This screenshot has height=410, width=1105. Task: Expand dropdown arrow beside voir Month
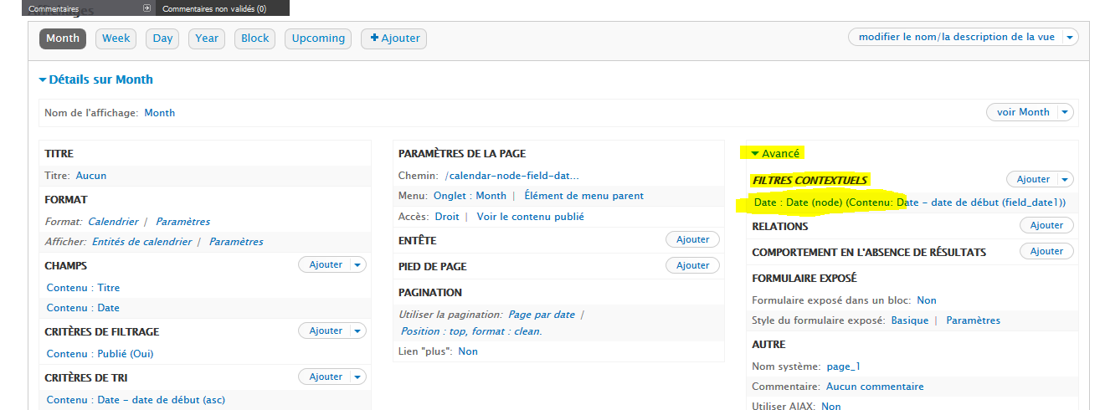pyautogui.click(x=1065, y=112)
